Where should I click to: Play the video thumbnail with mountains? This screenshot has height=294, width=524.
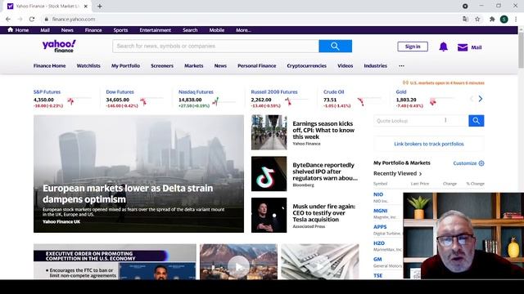pos(238,261)
